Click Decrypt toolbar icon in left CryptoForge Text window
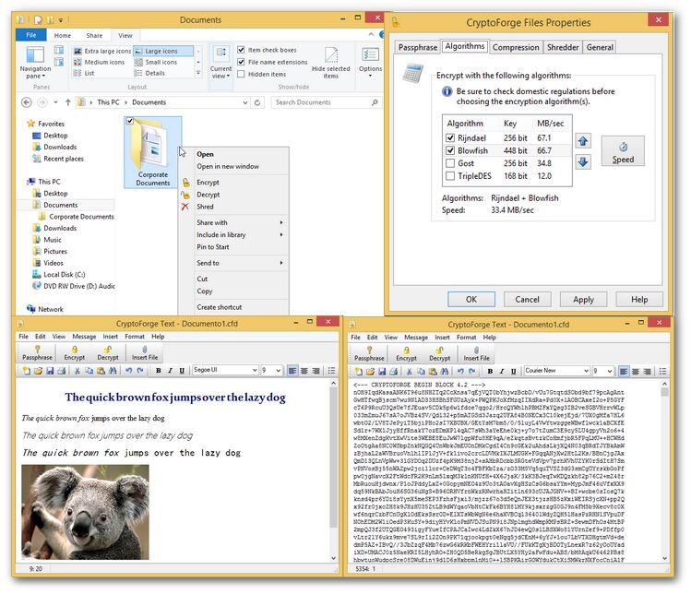This screenshot has height=594, width=691. [x=108, y=350]
